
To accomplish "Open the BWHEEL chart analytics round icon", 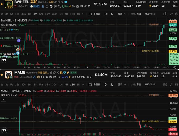I will coord(51,6).
